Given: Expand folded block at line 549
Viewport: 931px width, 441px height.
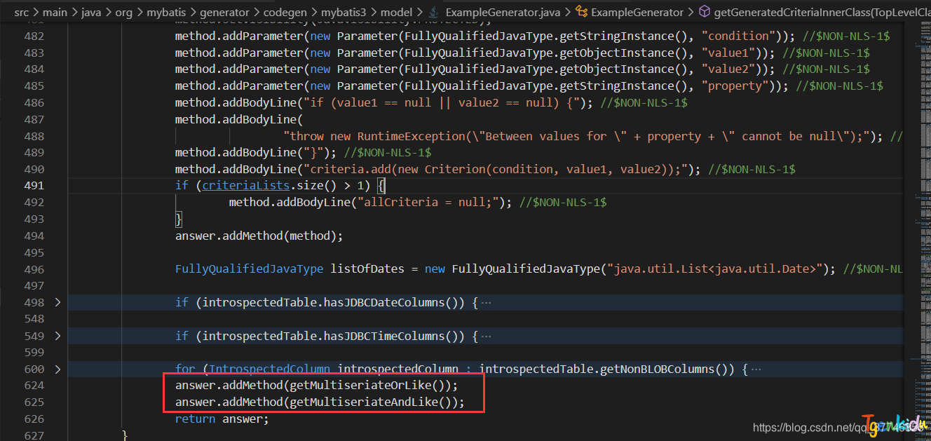Looking at the screenshot, I should [x=57, y=336].
